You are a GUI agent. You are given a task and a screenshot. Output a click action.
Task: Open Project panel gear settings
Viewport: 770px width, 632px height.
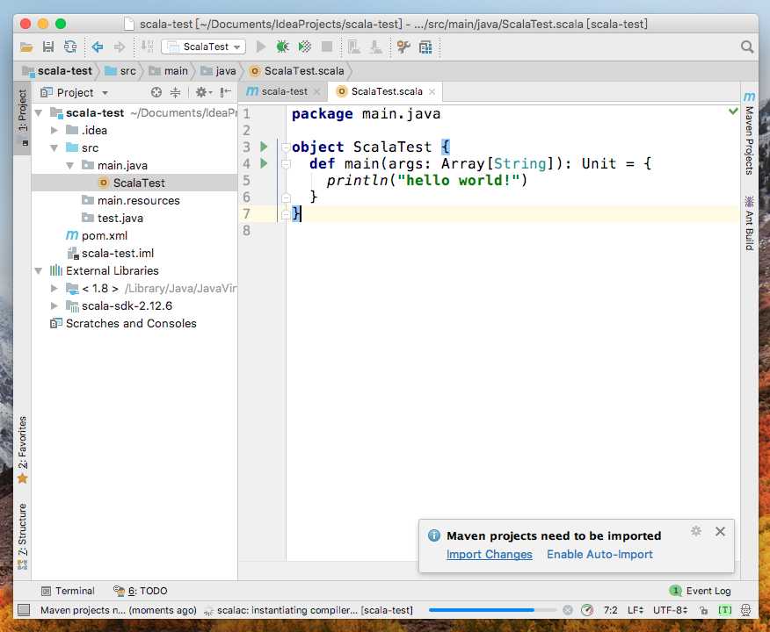[x=203, y=92]
